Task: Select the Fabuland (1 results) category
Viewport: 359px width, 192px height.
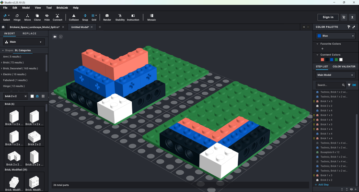Action: [x=15, y=80]
